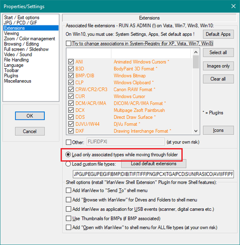Uncheck the CUR extension checkbox
The width and height of the screenshot is (240, 245).
click(71, 96)
